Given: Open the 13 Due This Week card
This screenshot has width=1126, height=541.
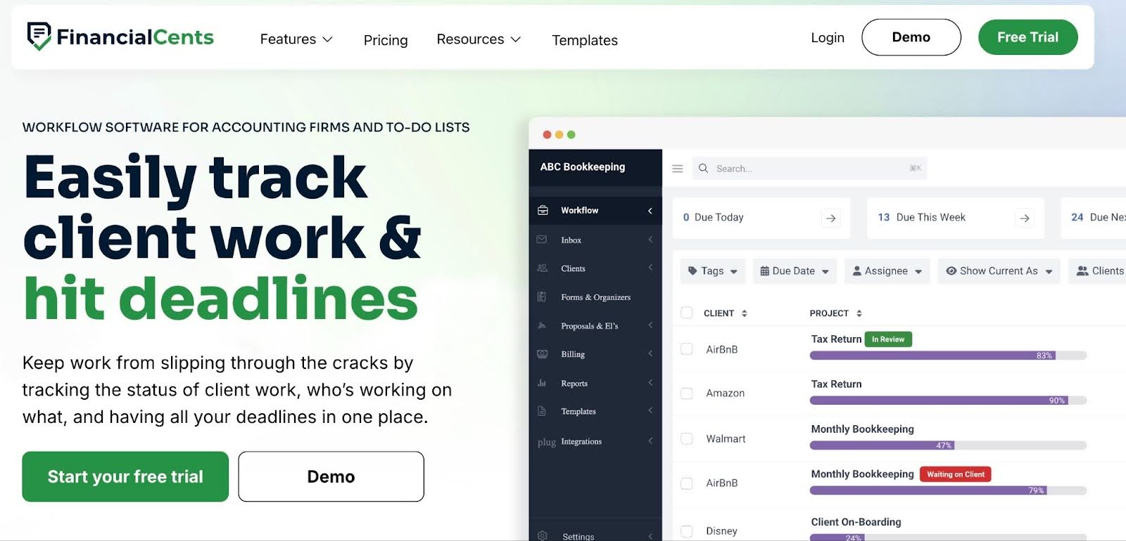Looking at the screenshot, I should click(956, 218).
